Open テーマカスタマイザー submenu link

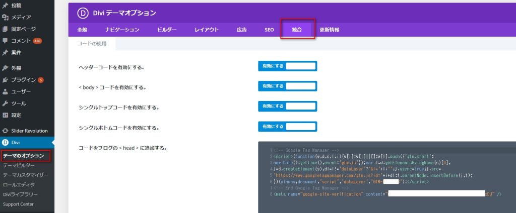(25, 175)
